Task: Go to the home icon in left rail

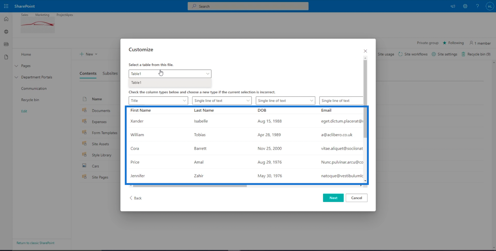Action: pyautogui.click(x=6, y=19)
